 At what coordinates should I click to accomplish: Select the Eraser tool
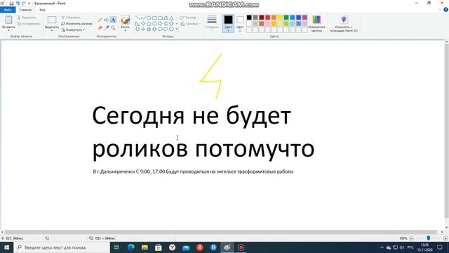100,28
